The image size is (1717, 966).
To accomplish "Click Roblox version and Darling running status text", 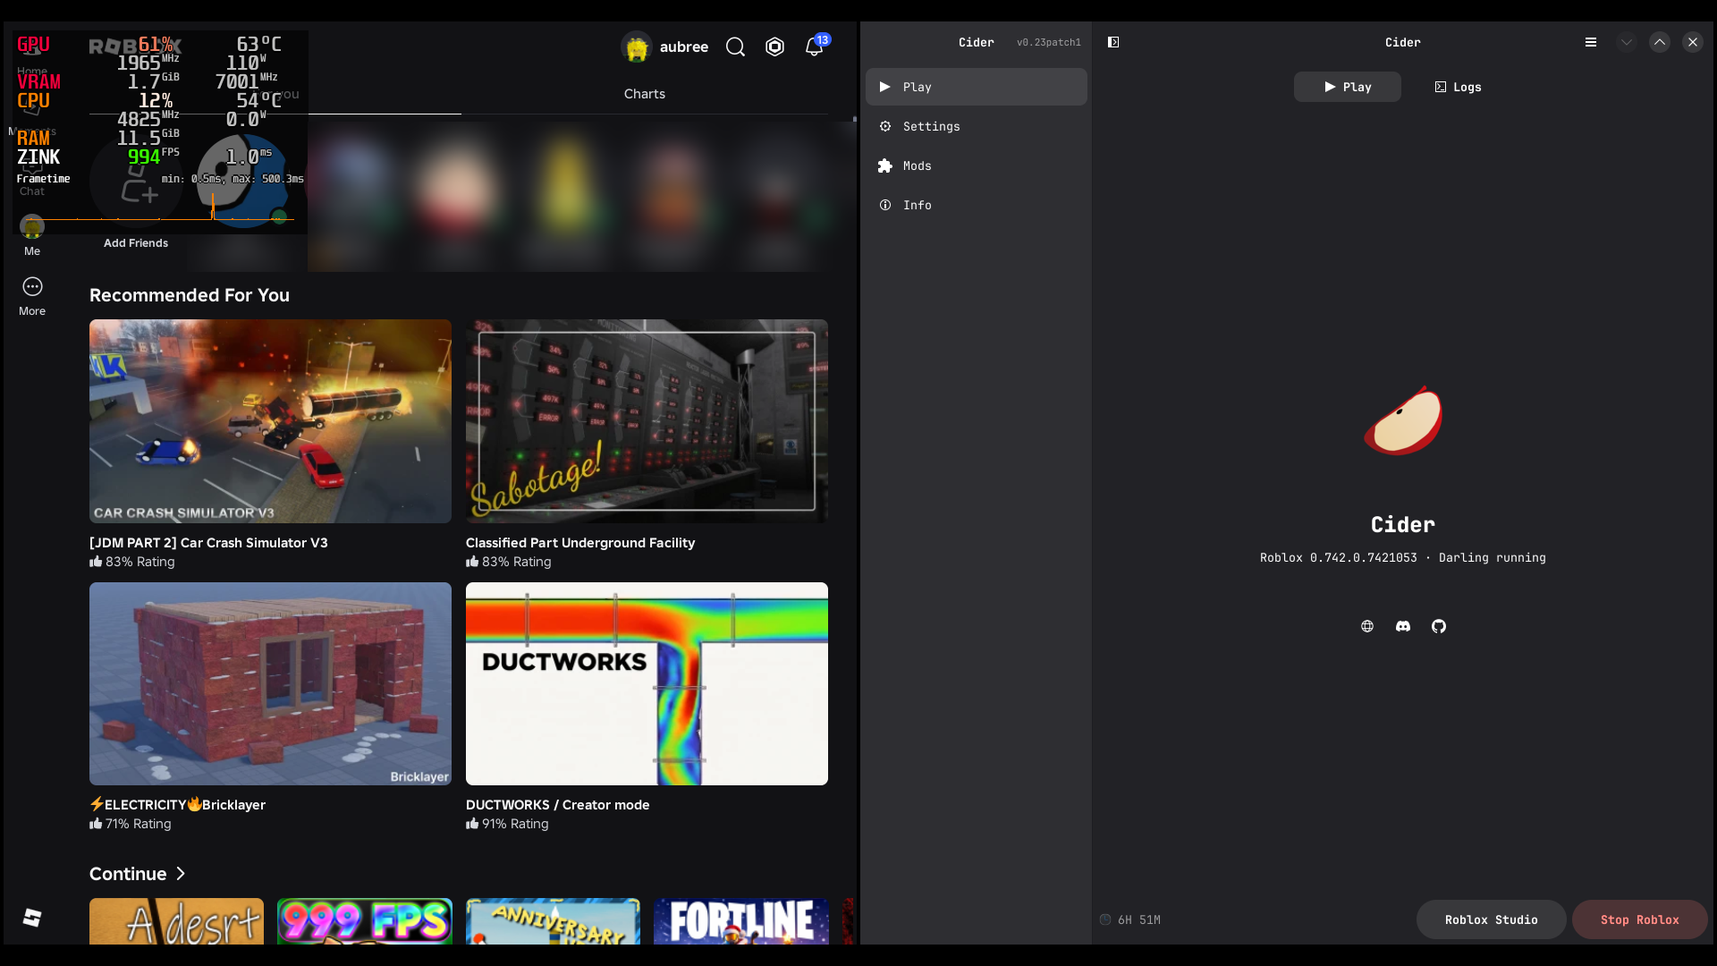I will click(x=1403, y=557).
